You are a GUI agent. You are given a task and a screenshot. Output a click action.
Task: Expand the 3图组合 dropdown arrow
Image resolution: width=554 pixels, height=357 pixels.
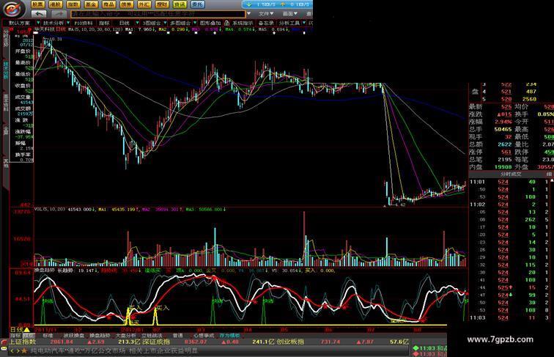[165, 23]
